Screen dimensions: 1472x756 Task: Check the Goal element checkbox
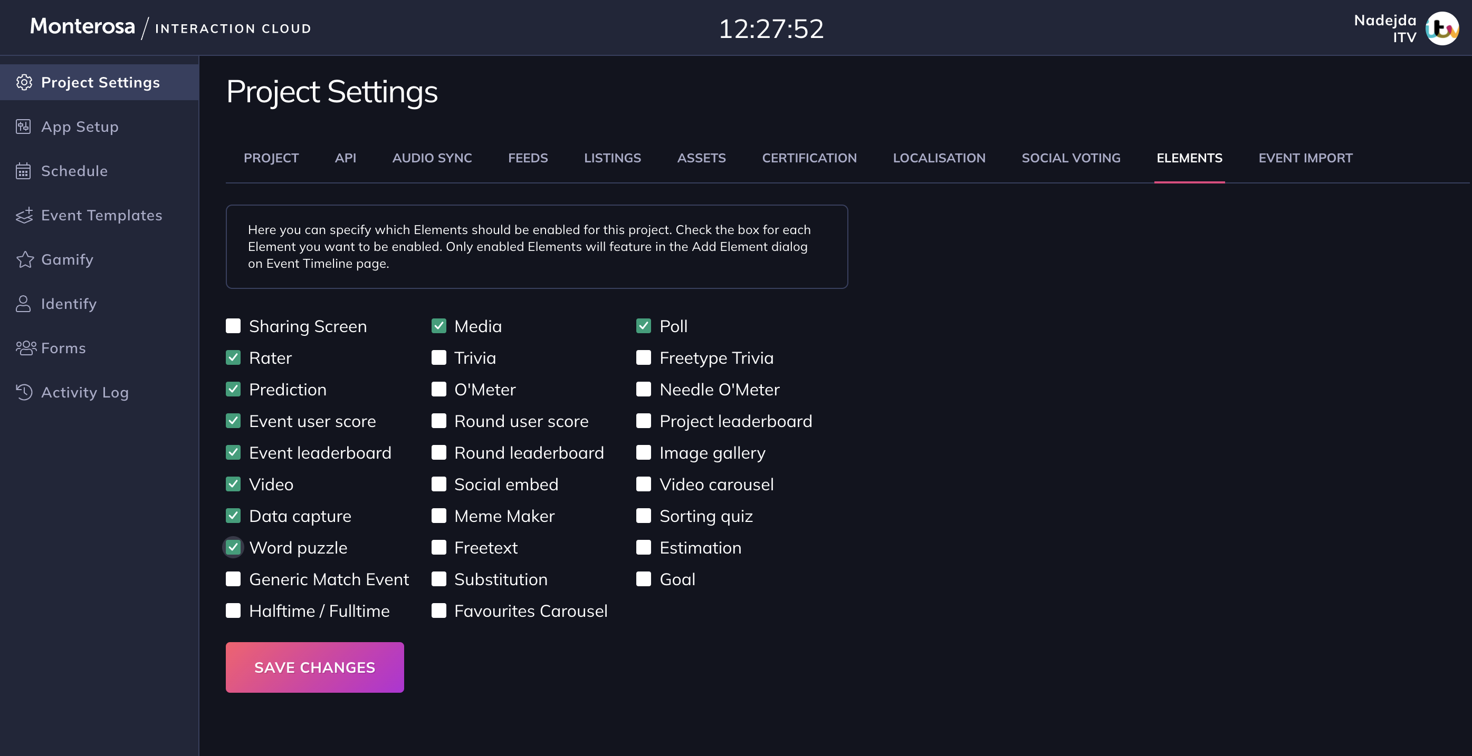click(644, 579)
